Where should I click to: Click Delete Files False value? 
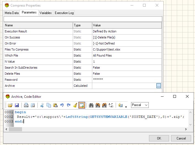(127, 74)
